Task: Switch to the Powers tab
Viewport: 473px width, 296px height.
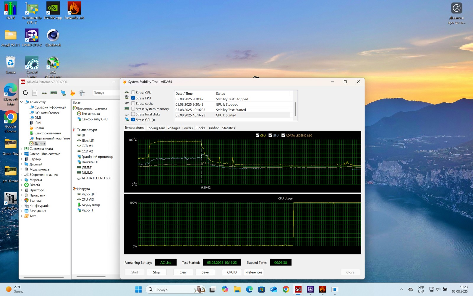Action: (187, 128)
